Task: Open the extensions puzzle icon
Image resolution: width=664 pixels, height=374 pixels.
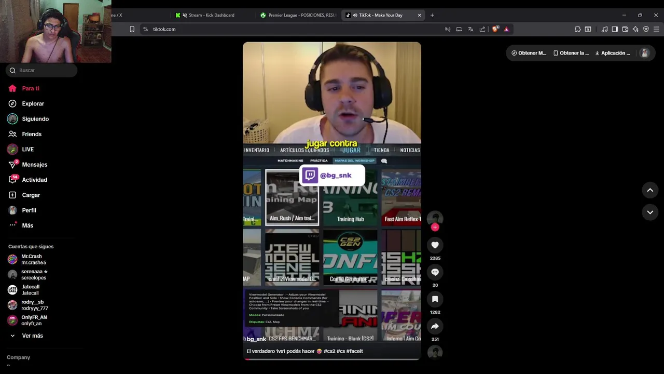Action: click(577, 29)
